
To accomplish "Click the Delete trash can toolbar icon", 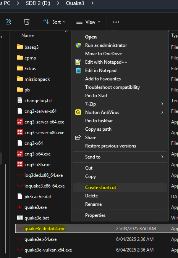I will 27,22.
